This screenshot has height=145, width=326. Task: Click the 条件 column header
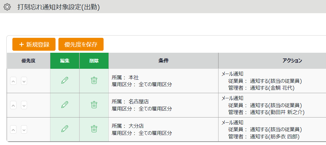[x=163, y=61]
